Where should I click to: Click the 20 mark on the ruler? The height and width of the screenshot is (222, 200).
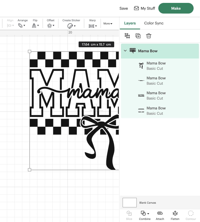(x=70, y=32)
